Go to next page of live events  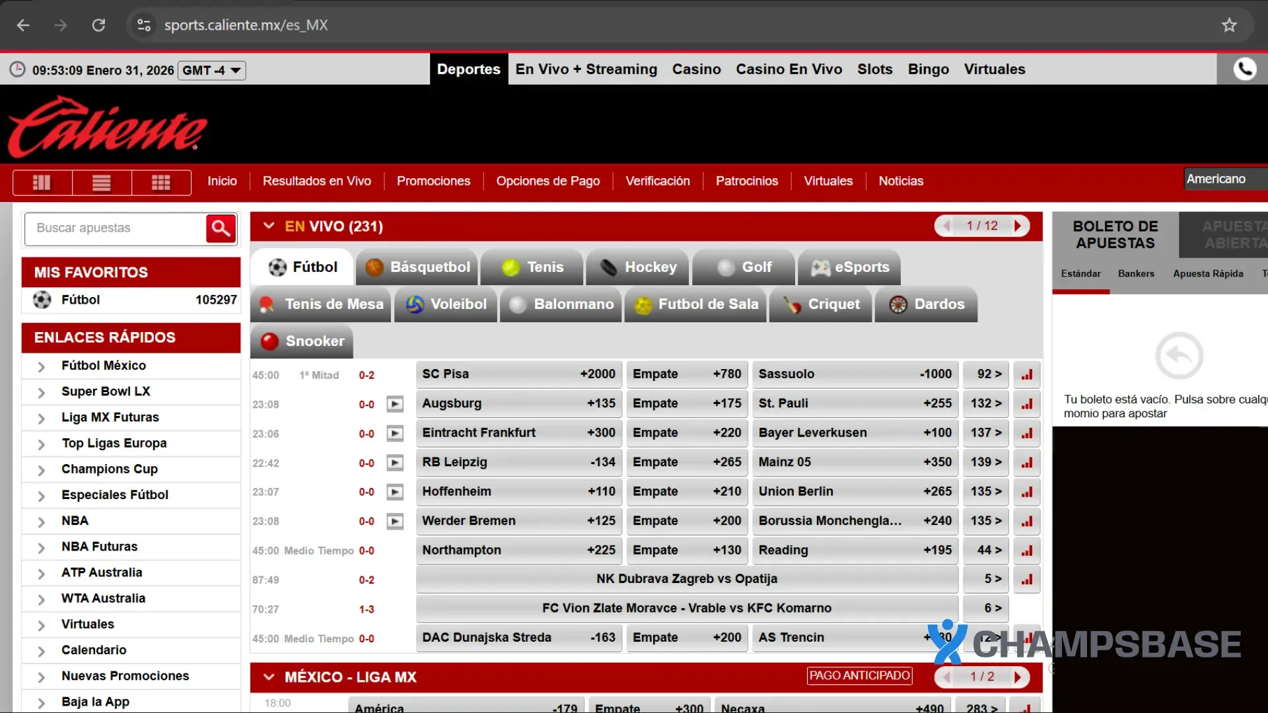1018,226
